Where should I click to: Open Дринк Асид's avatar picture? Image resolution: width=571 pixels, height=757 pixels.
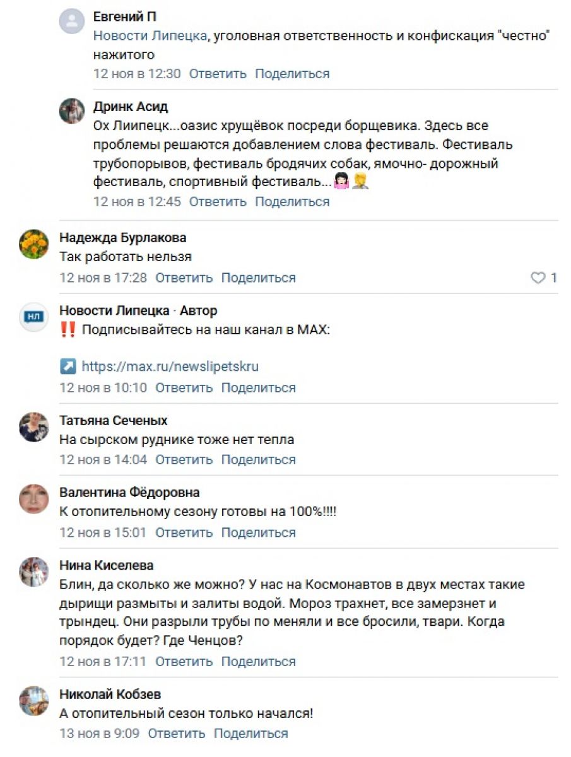click(x=72, y=111)
